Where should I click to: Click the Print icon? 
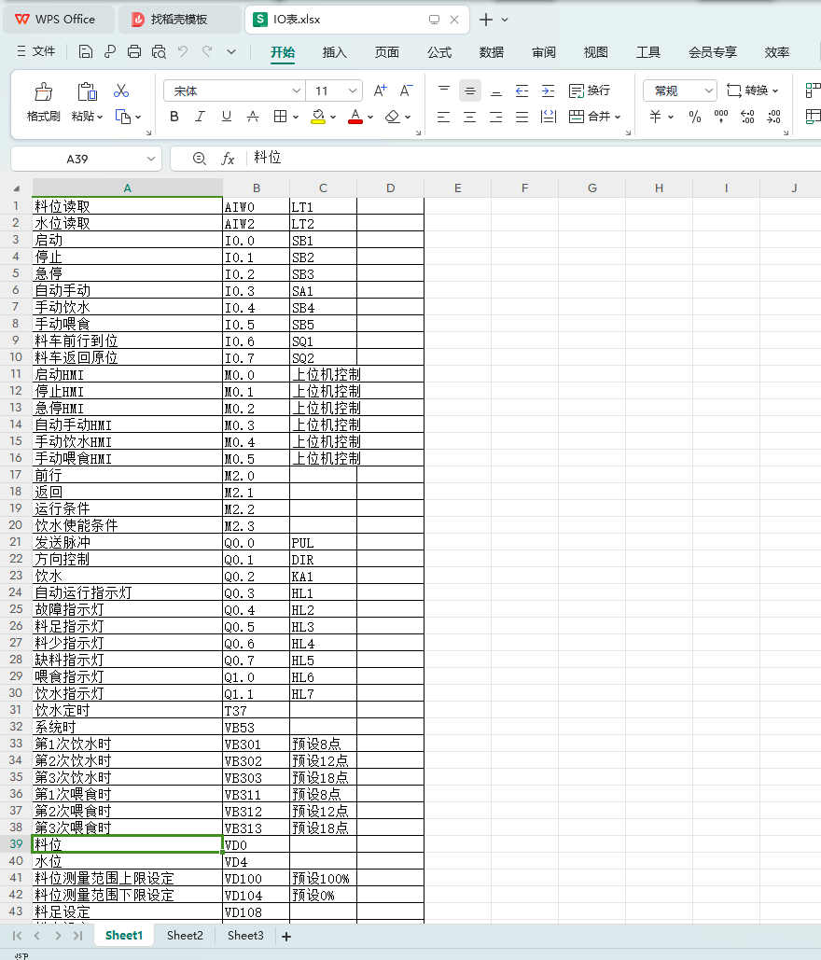coord(134,52)
